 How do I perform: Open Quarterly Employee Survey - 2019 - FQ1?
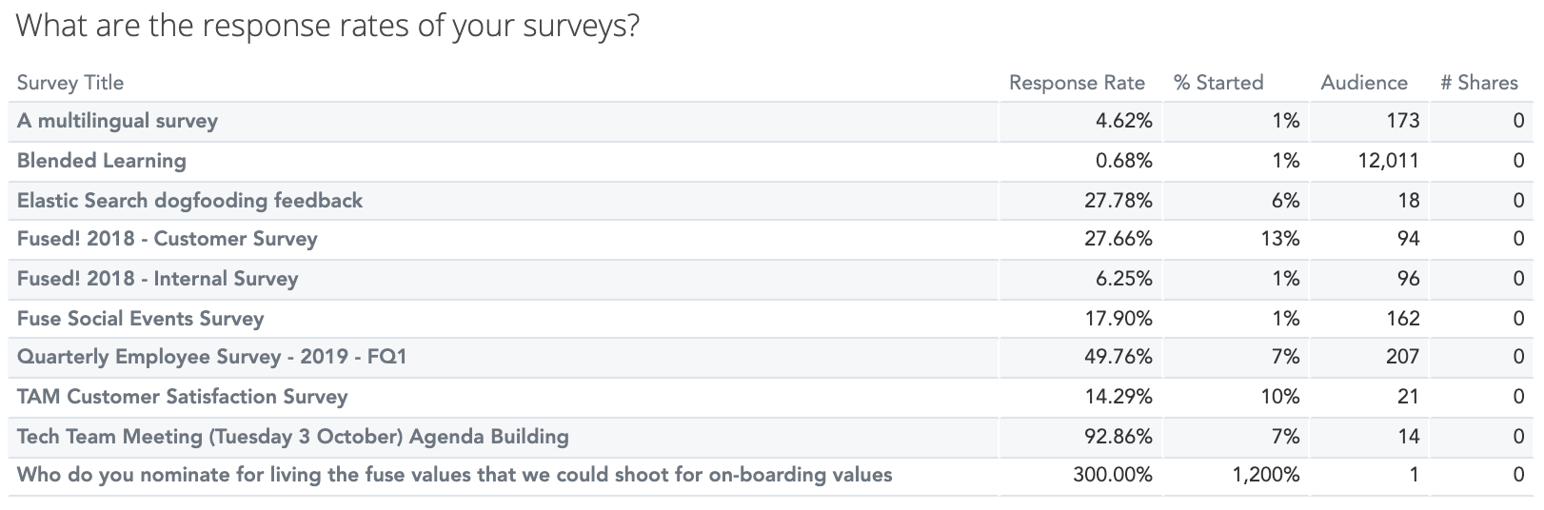tap(211, 357)
